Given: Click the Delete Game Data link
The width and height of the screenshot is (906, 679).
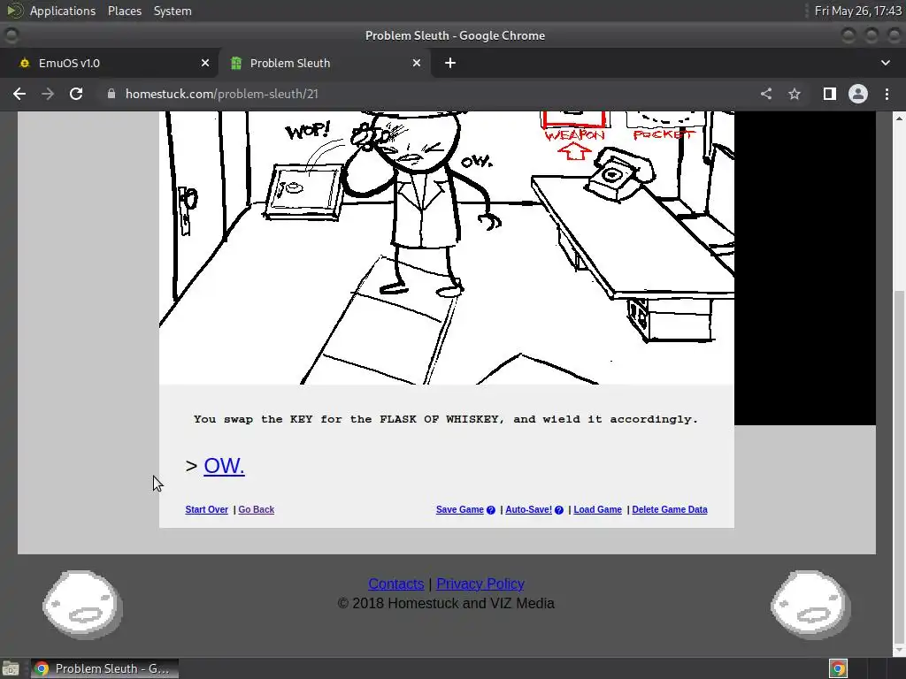Looking at the screenshot, I should pyautogui.click(x=670, y=509).
